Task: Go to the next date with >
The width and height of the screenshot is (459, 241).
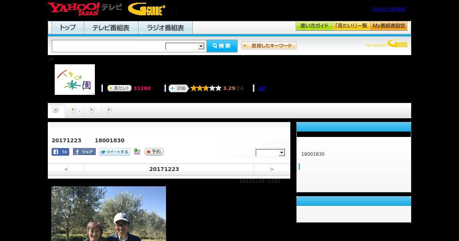Action: click(272, 169)
